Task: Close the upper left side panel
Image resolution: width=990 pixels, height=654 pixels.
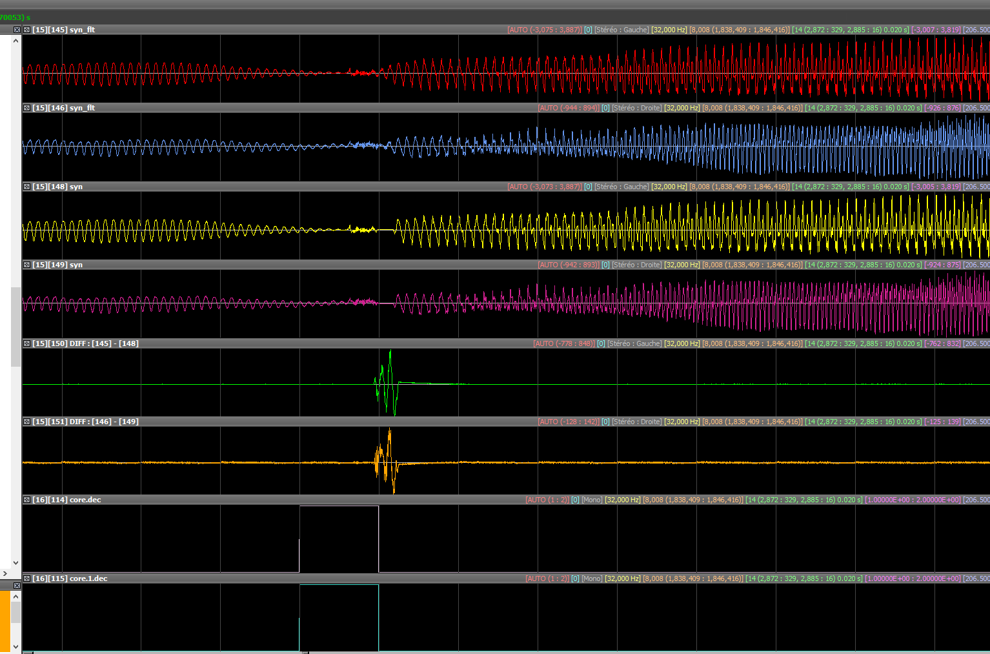Action: (x=17, y=30)
